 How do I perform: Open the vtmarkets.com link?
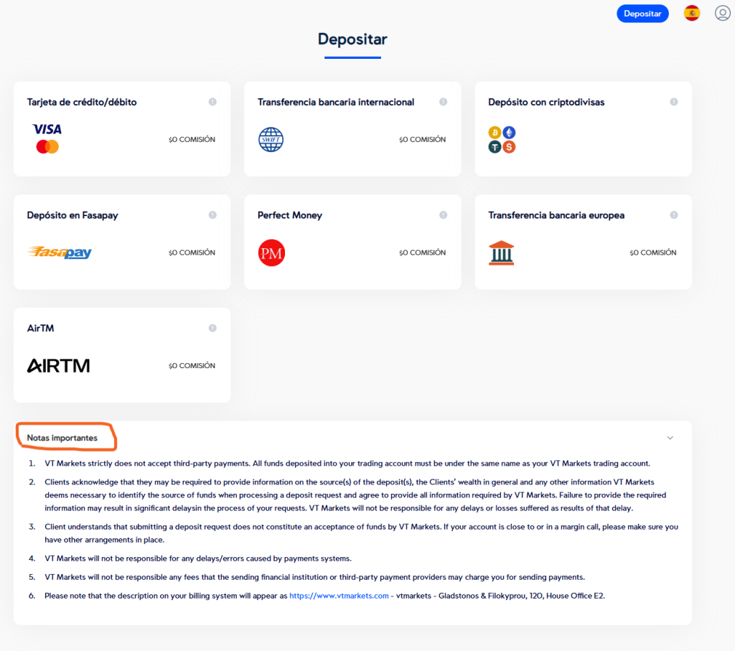point(339,595)
